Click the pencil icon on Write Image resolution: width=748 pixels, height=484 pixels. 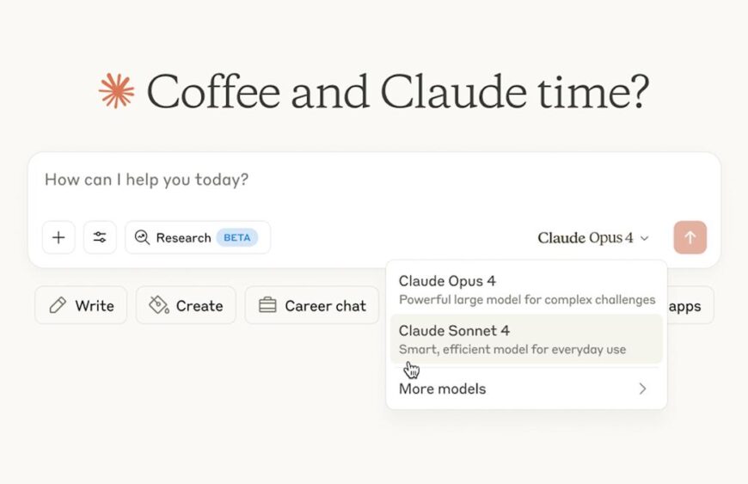pyautogui.click(x=58, y=305)
